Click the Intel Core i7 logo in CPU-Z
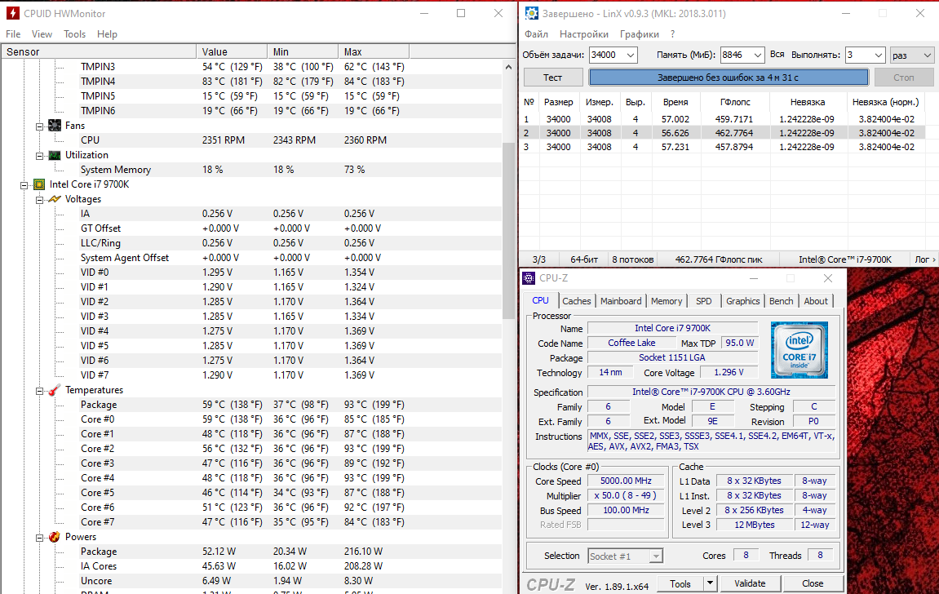 pos(799,350)
